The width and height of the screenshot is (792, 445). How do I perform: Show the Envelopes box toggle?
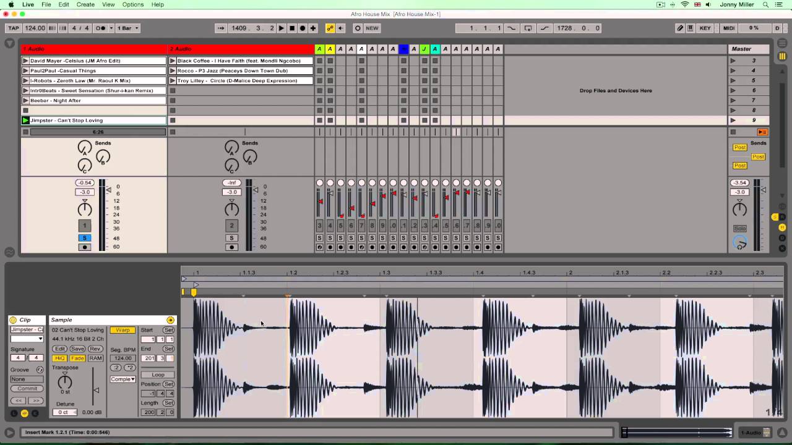click(x=35, y=413)
